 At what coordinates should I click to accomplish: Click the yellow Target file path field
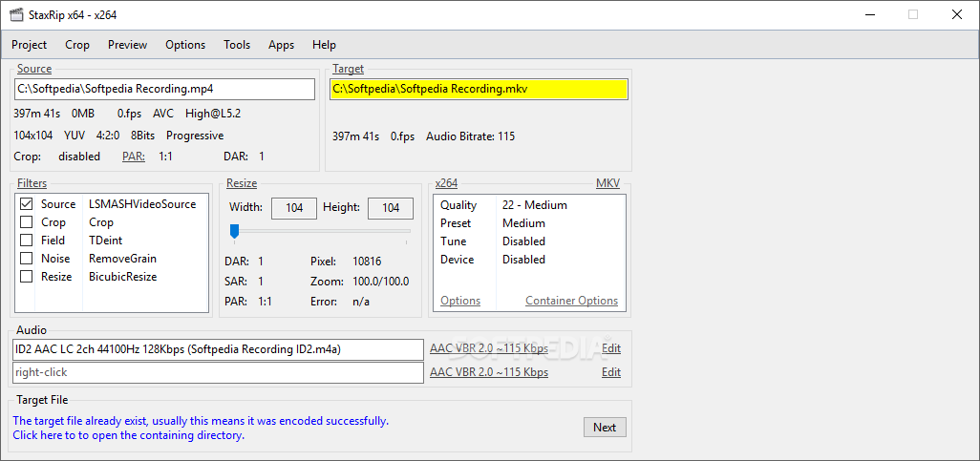click(479, 89)
